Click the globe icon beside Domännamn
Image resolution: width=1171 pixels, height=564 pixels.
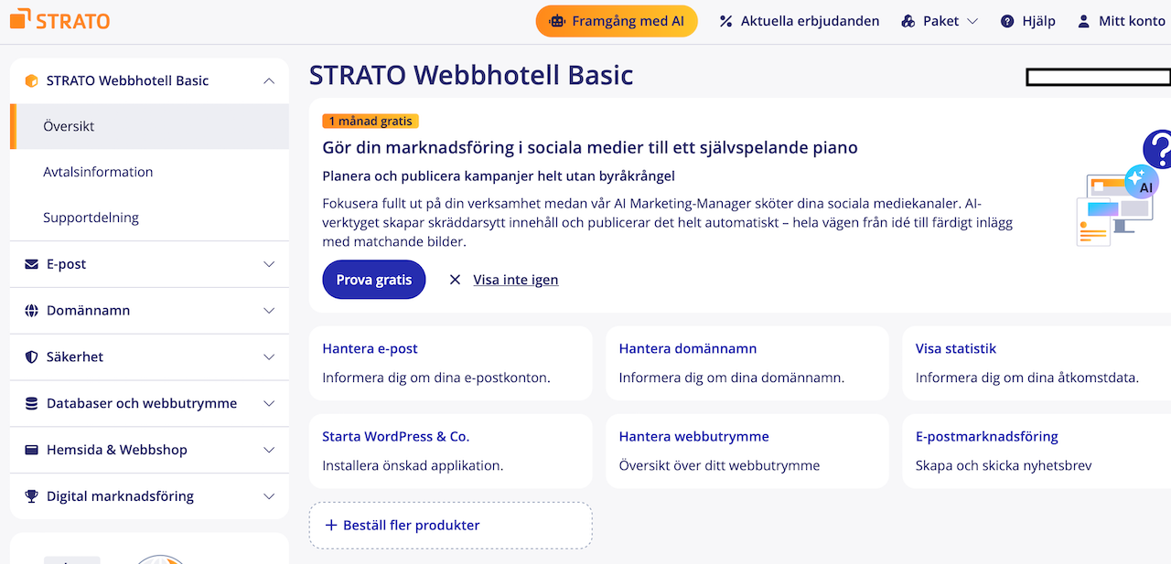coord(31,311)
